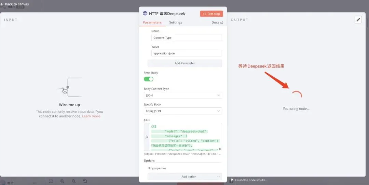Open the Docs external link
The width and height of the screenshot is (369, 185).
tap(217, 22)
